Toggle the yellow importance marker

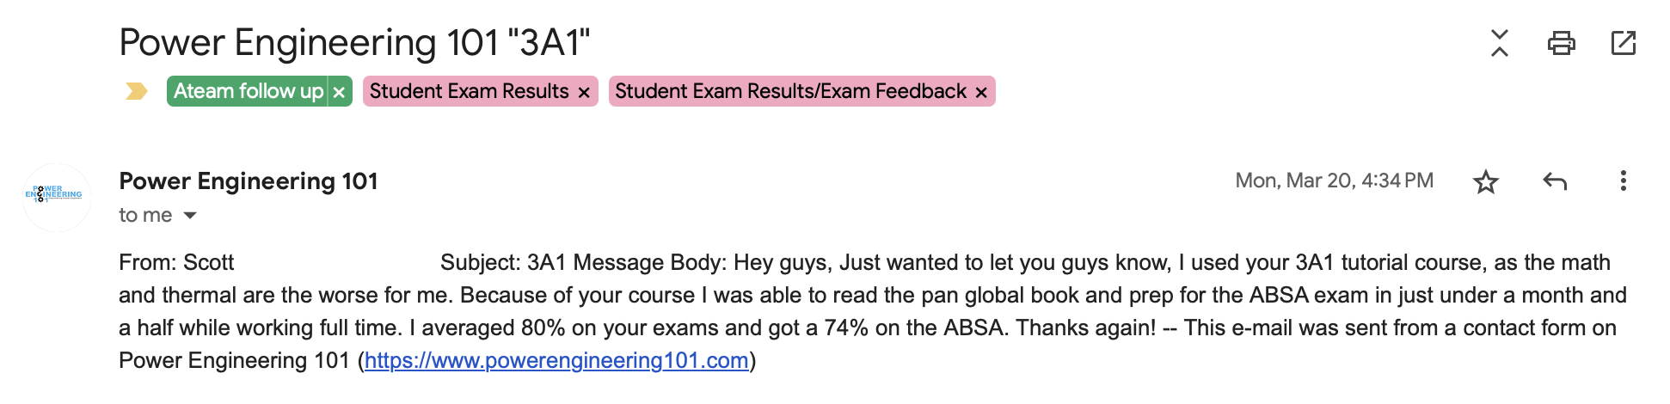[x=137, y=91]
